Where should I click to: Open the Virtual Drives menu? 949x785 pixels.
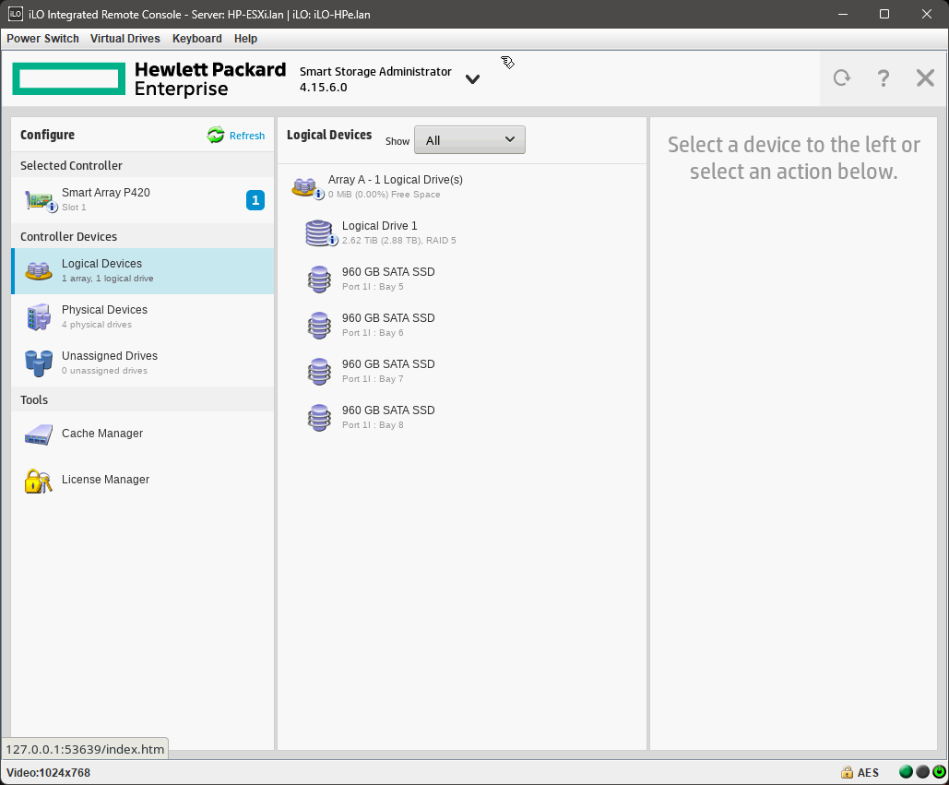tap(125, 38)
